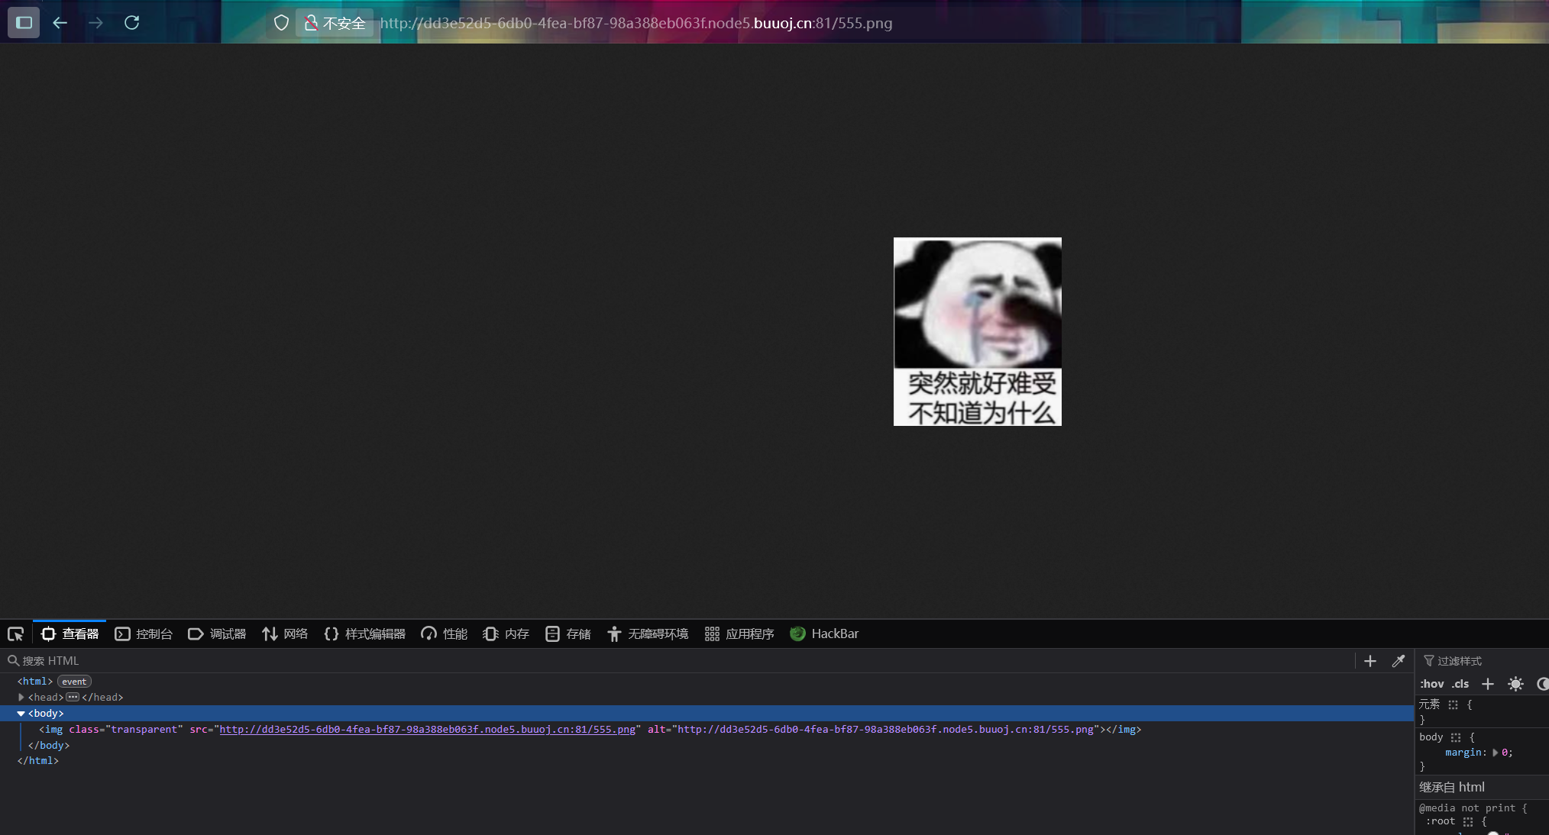Select the closing </html> tag
Screen dimensions: 1549x835
point(38,761)
